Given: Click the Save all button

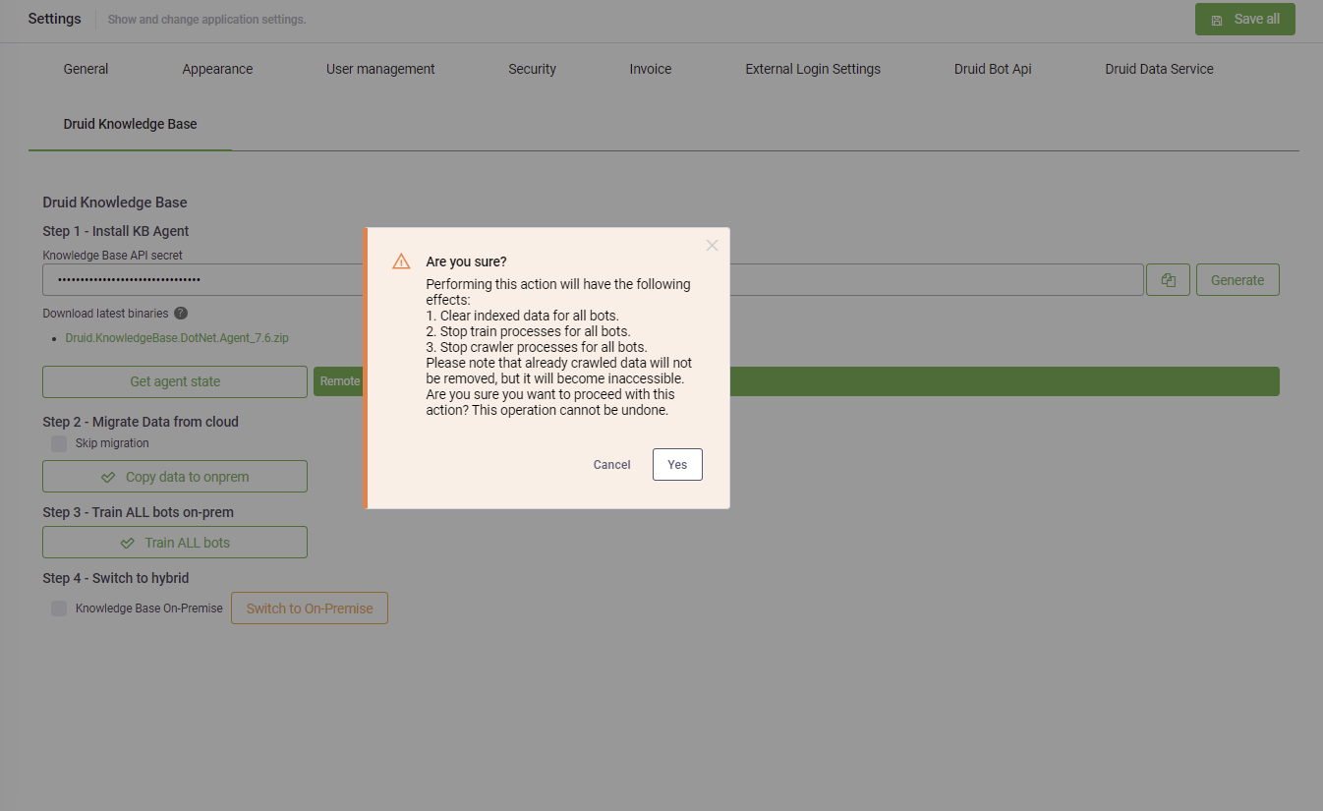Looking at the screenshot, I should click(1244, 20).
